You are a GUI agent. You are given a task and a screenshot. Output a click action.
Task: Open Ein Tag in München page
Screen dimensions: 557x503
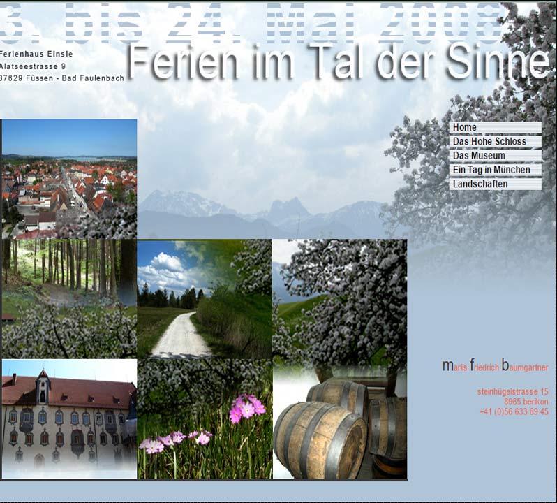click(495, 170)
